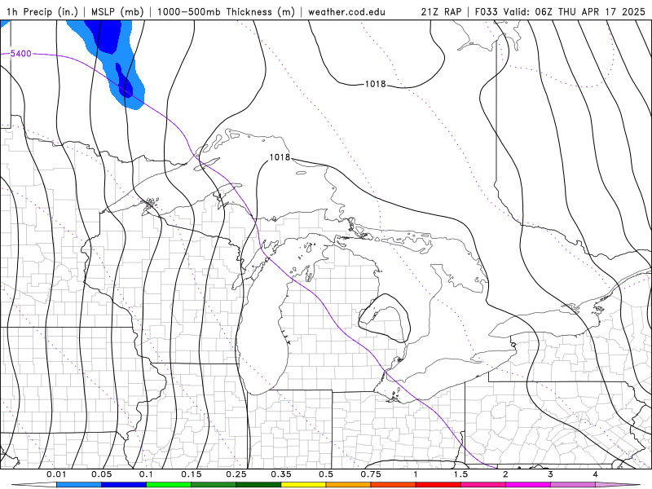This screenshot has height=489, width=652.
Task: Click the orange 0.5 legend swatch
Action: tap(349, 485)
